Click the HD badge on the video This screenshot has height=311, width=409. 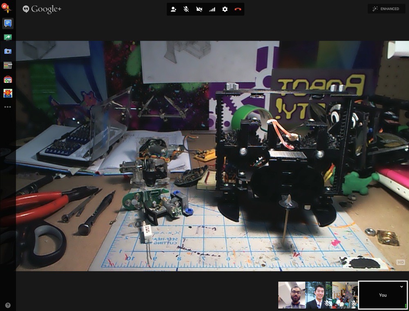tap(401, 262)
